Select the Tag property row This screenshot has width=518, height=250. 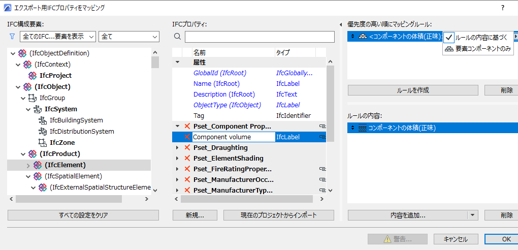(249, 116)
